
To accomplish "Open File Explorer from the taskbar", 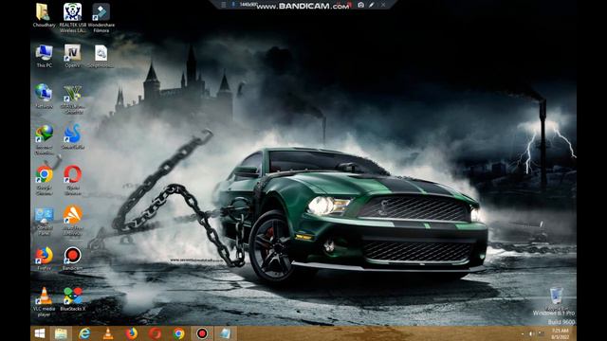I will click(61, 333).
